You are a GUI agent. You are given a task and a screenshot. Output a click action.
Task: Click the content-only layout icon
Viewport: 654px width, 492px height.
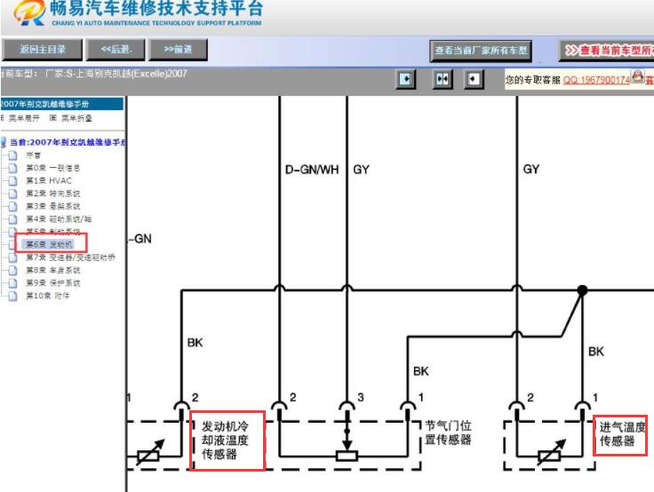[474, 79]
